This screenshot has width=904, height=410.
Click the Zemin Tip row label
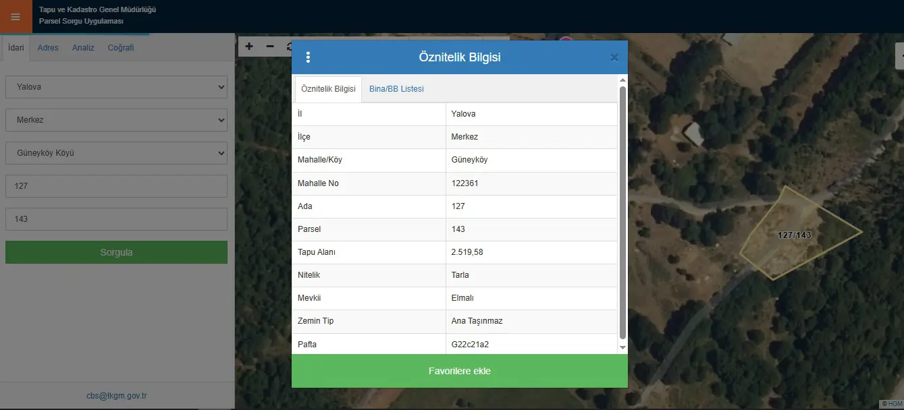pos(316,321)
